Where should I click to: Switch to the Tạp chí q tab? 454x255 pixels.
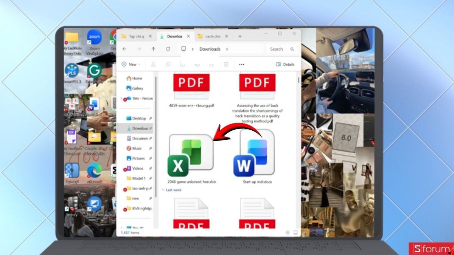coord(137,36)
